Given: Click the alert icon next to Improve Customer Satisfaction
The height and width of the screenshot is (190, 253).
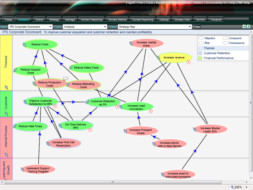Looking at the screenshot, I should 55,106.
